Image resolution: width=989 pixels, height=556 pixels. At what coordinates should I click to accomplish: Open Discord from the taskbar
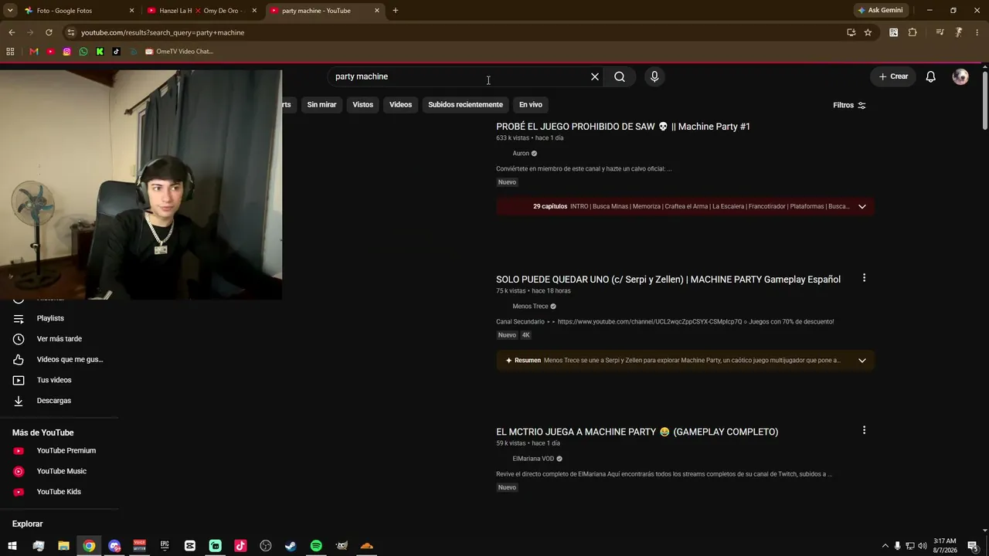(x=114, y=546)
